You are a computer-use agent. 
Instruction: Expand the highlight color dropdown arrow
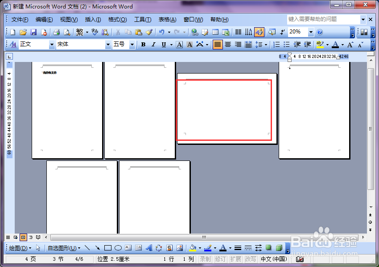[328, 45]
